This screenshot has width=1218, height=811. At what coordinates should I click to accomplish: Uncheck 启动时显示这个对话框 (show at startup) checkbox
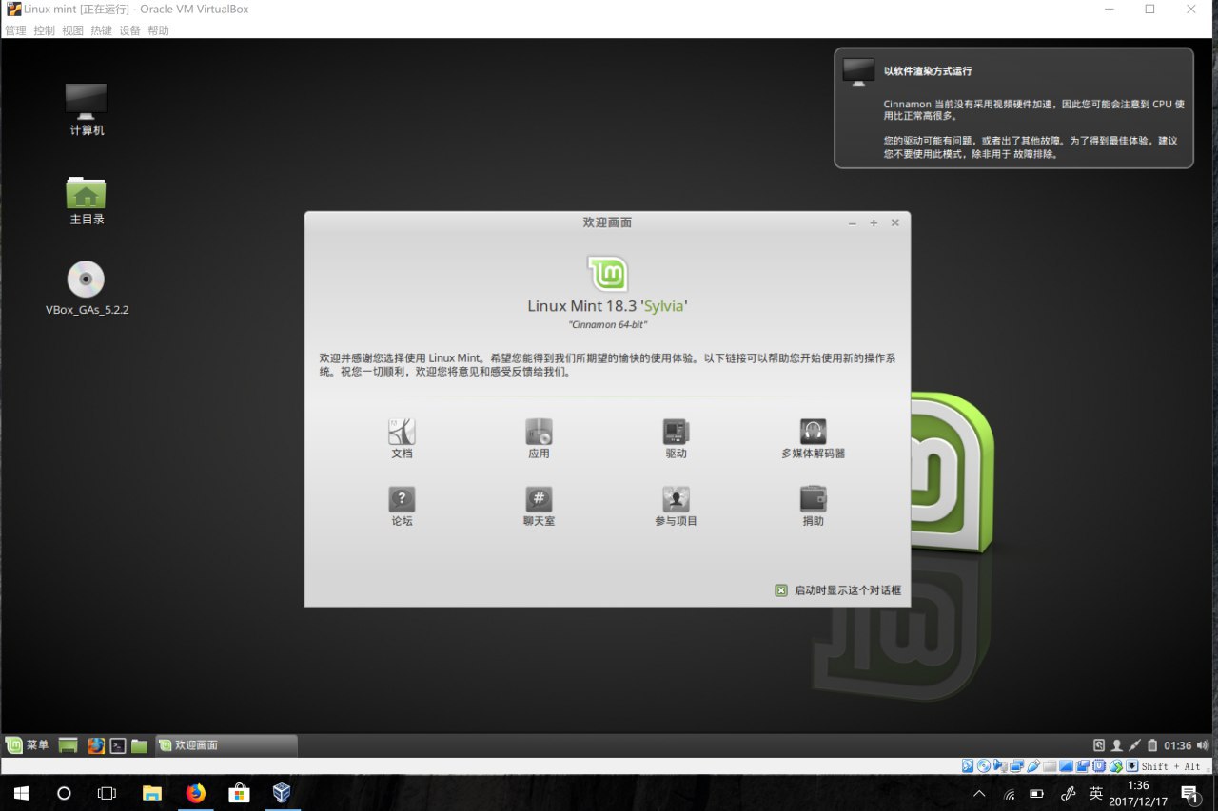(781, 590)
